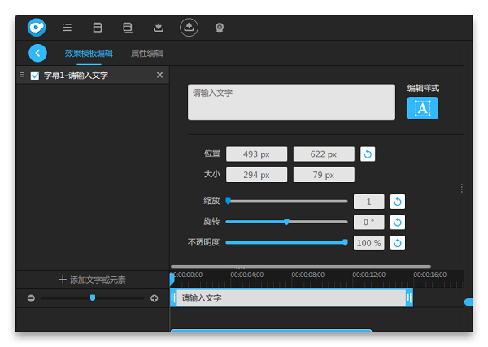Remove the 字幕1 item with its X button
Image resolution: width=488 pixels, height=347 pixels.
159,76
